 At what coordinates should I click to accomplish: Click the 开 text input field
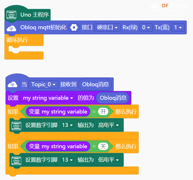103,112
